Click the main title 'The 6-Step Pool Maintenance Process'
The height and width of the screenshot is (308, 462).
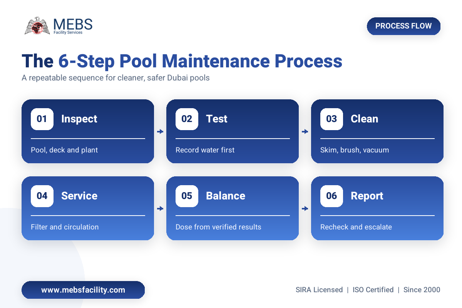pos(182,61)
